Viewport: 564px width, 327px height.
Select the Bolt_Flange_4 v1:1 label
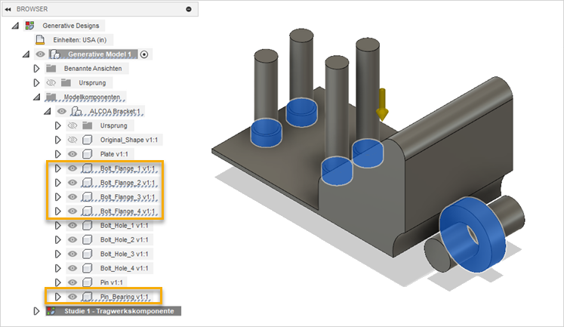coord(128,211)
